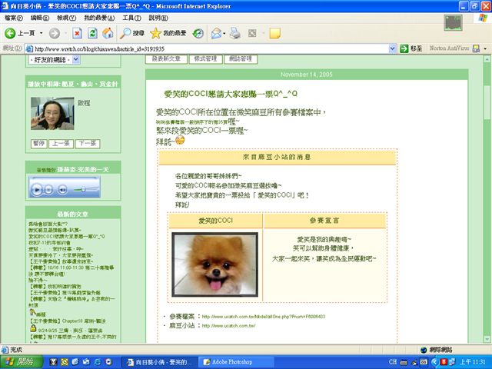Click the 暫停 slideshow button
Image resolution: width=492 pixels, height=369 pixels.
[39, 144]
